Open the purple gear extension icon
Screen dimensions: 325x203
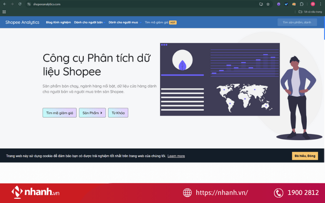pos(279,4)
